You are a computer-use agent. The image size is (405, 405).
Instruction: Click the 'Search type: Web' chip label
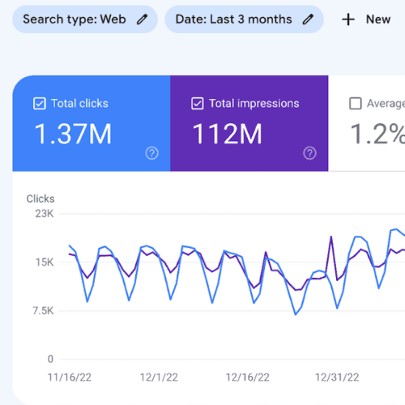75,19
